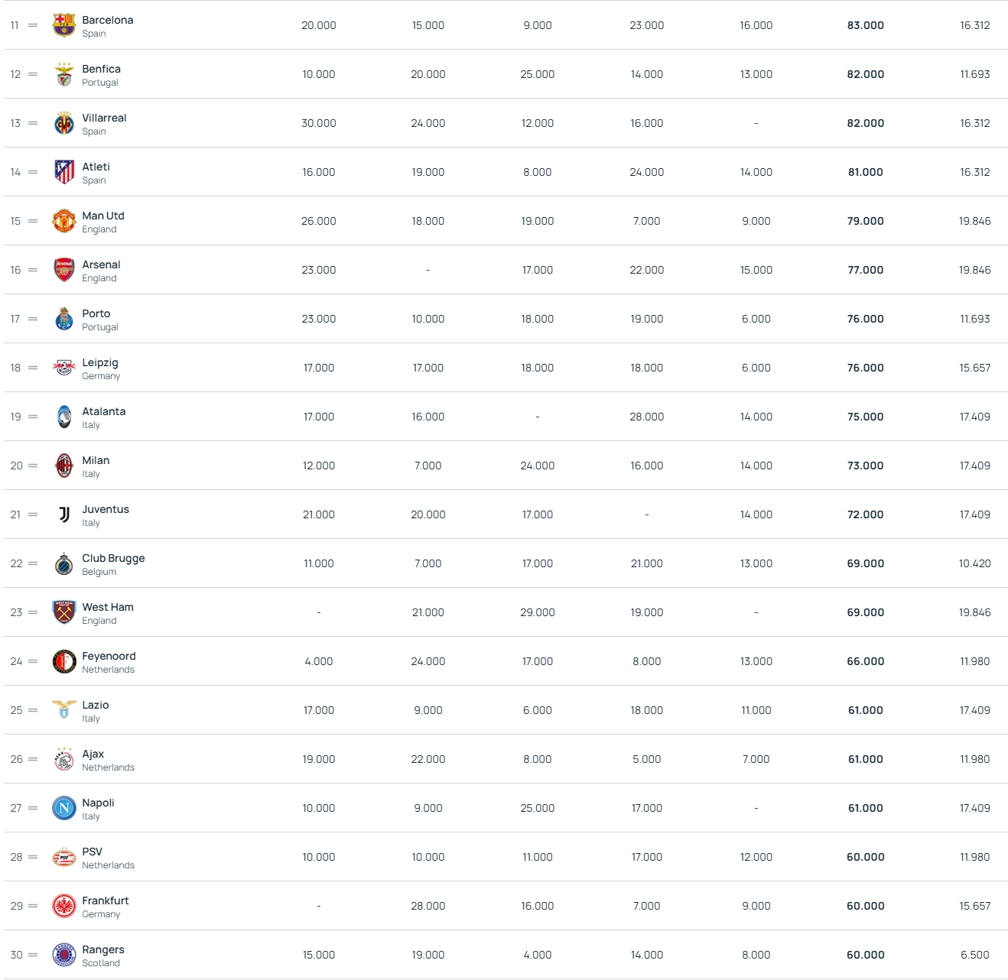
Task: Click Porto's rank position marker
Action: pos(16,319)
